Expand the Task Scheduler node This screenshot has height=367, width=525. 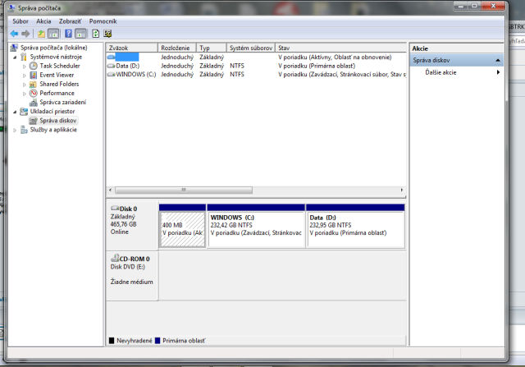(24, 67)
